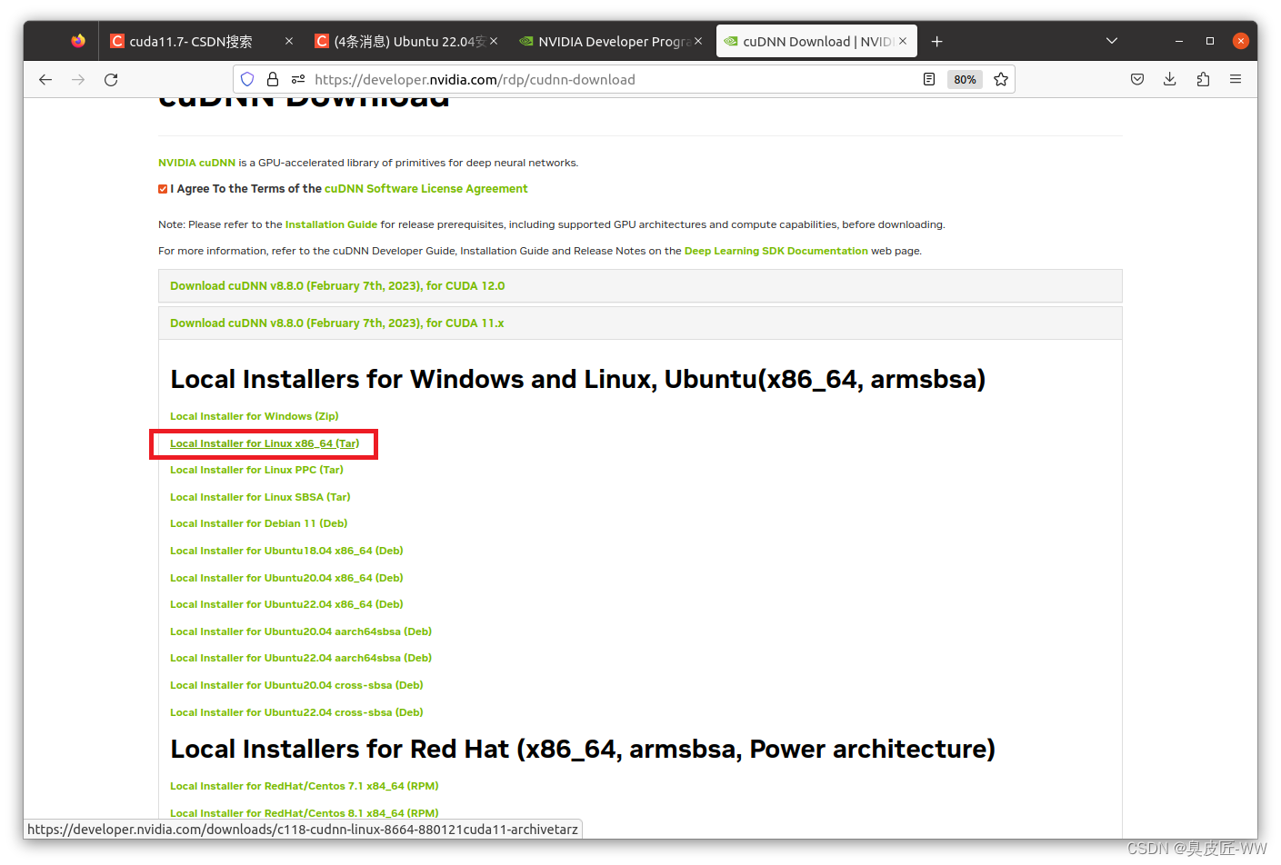Switch to NVIDIA Developer Program tab
The width and height of the screenshot is (1281, 865).
pyautogui.click(x=611, y=41)
